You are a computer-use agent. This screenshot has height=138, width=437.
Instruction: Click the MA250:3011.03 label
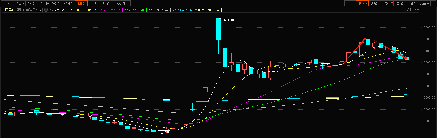click(208, 10)
